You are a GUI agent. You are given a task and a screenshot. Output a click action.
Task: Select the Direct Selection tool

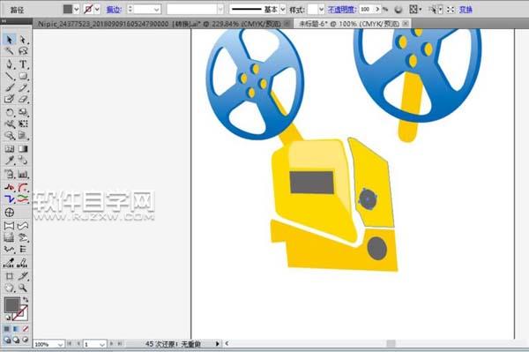pos(23,40)
